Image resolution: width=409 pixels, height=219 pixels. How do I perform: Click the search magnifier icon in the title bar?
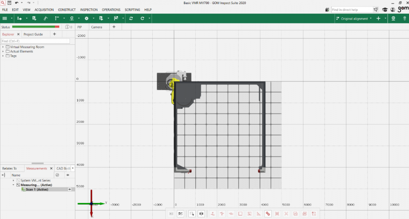click(x=2, y=3)
